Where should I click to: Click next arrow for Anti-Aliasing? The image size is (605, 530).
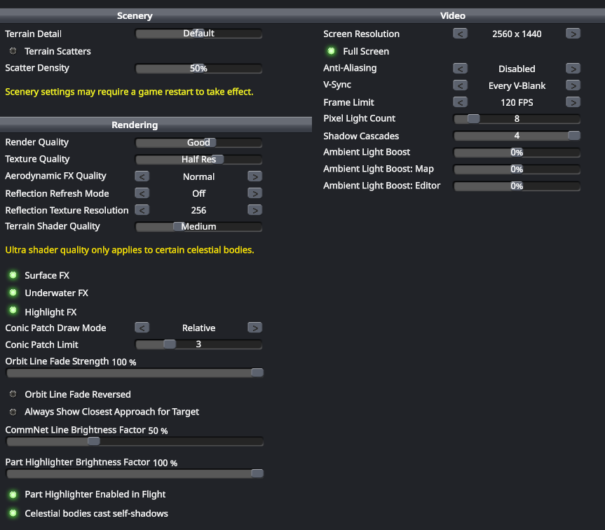pos(573,69)
